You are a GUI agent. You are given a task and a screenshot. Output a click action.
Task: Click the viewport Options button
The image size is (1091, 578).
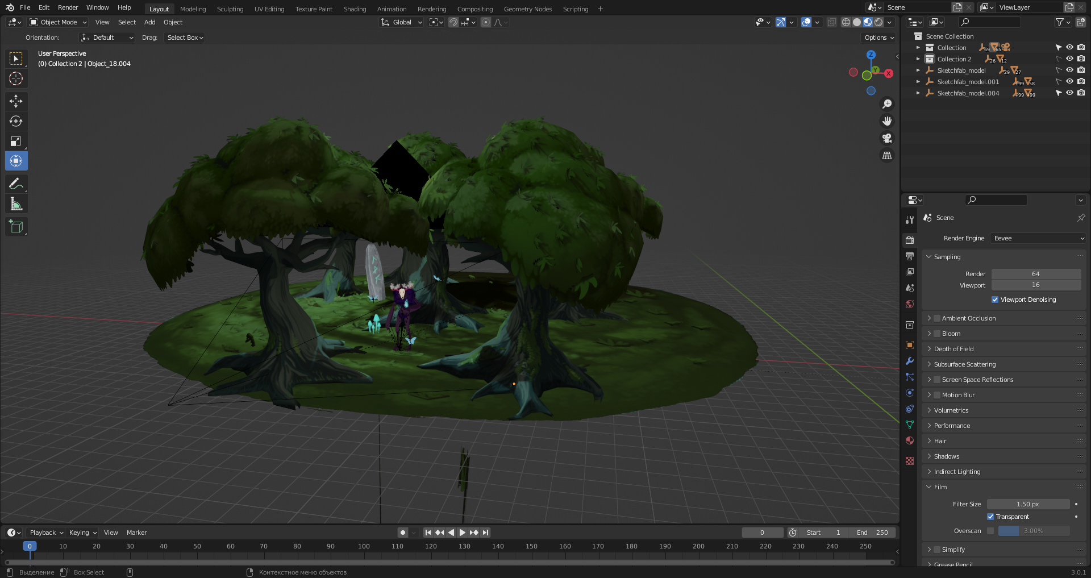(879, 38)
